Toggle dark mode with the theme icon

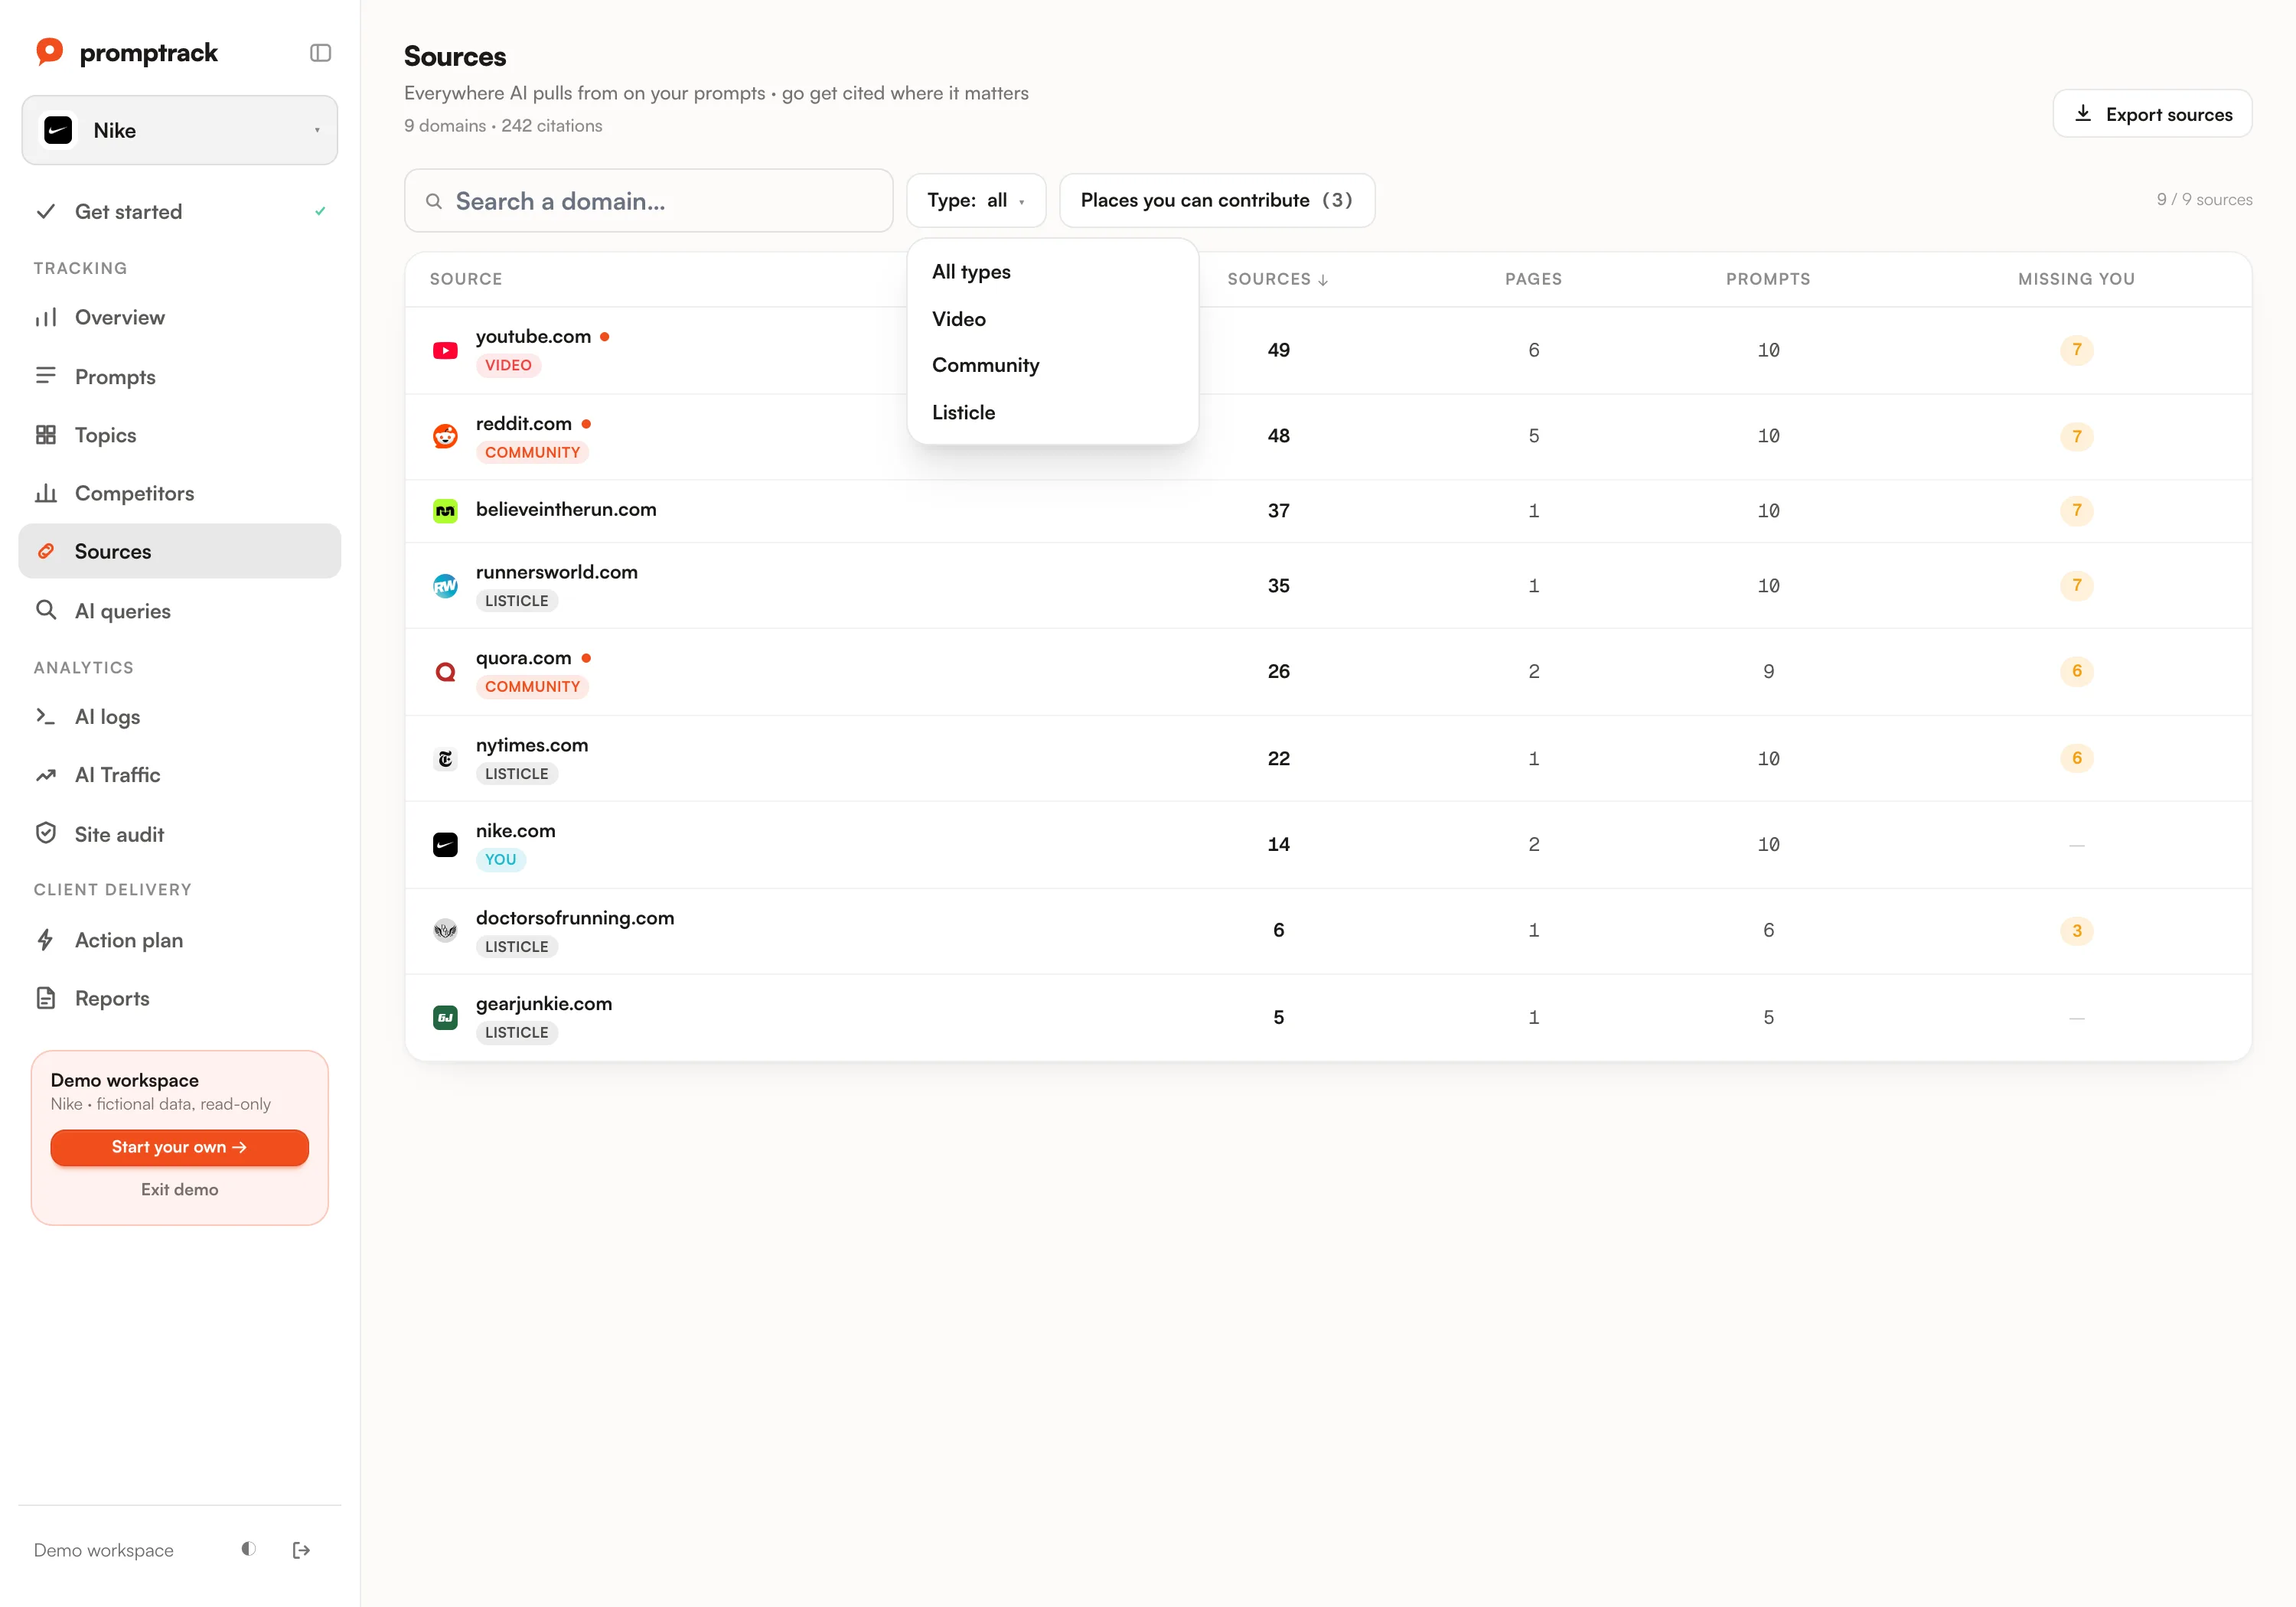[248, 1549]
